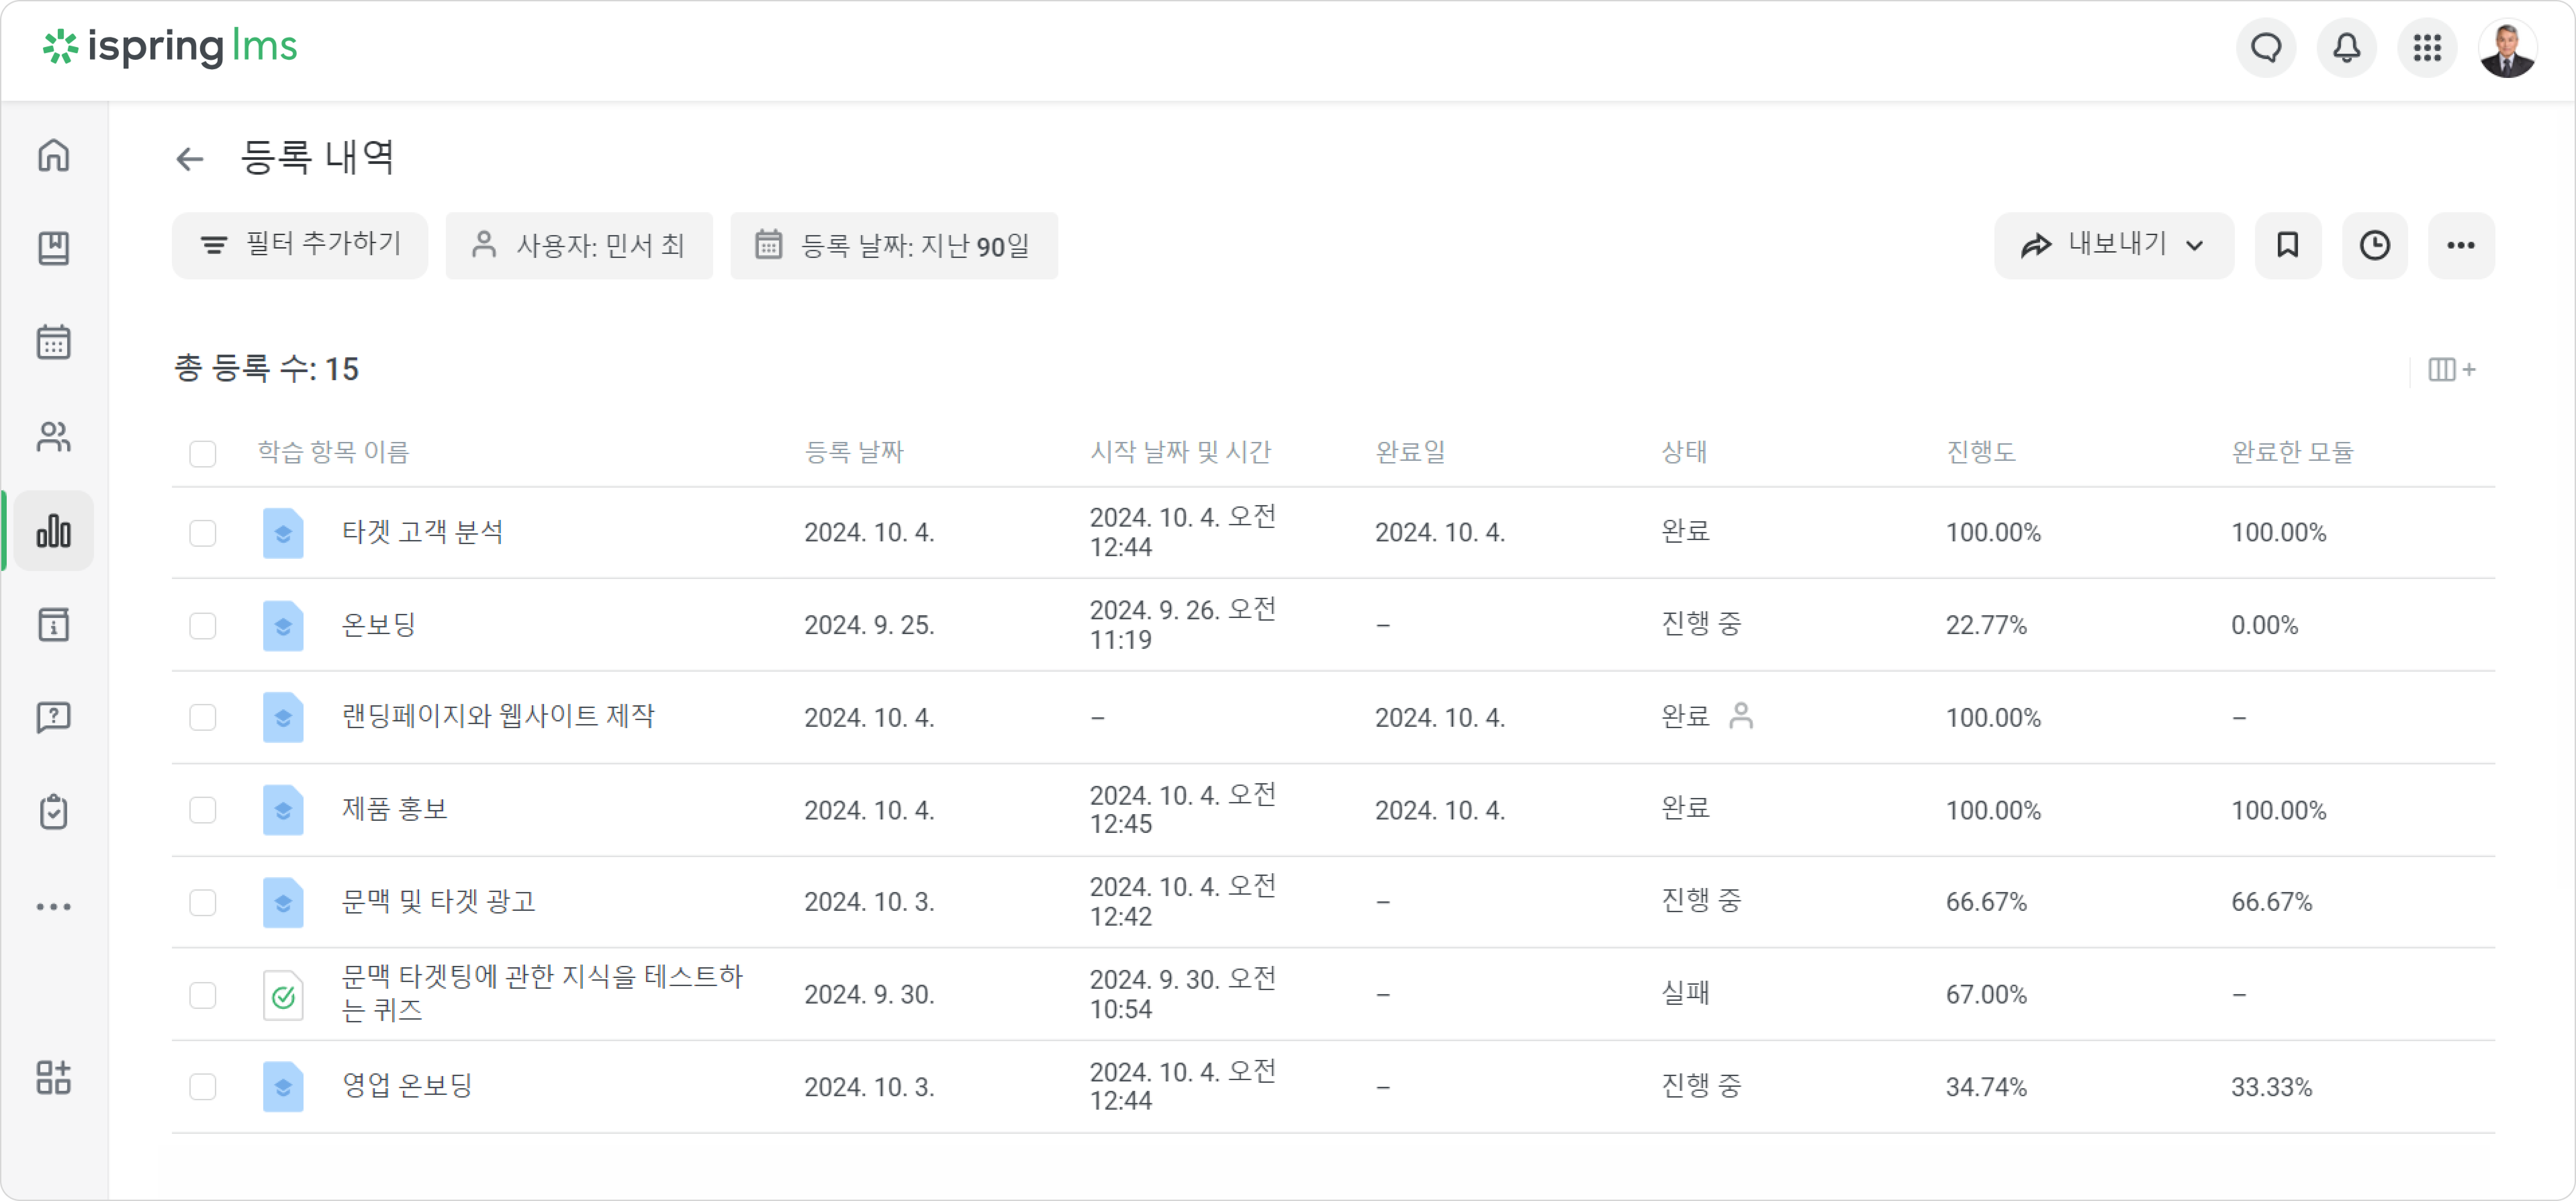Sort by 상태 column header

(1684, 452)
